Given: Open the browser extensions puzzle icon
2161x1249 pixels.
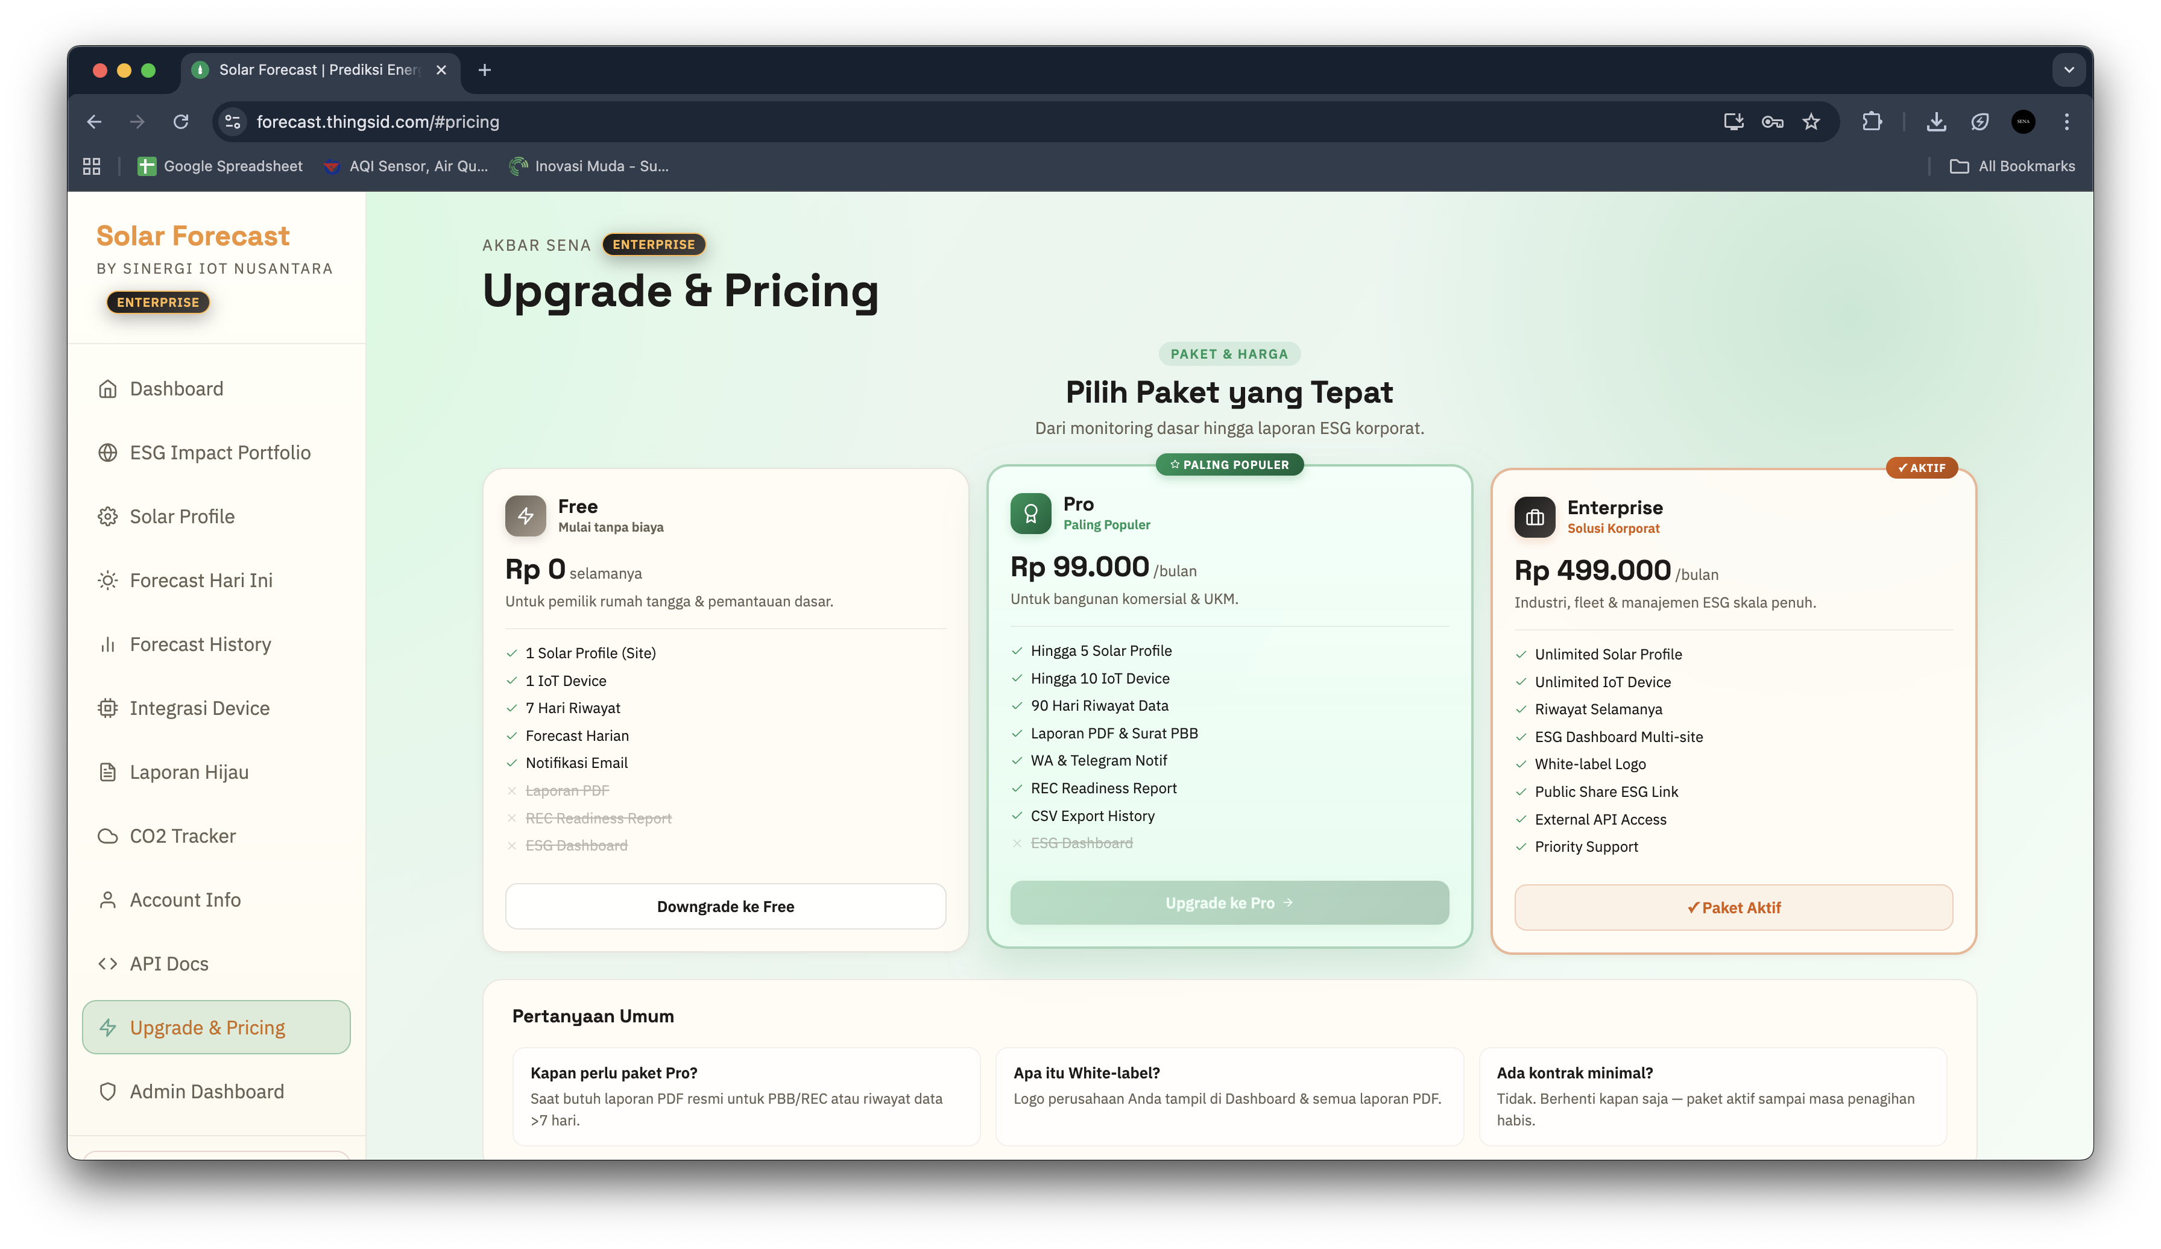Looking at the screenshot, I should 1872,122.
